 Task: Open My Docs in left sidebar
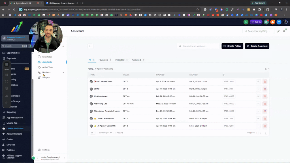point(10,145)
